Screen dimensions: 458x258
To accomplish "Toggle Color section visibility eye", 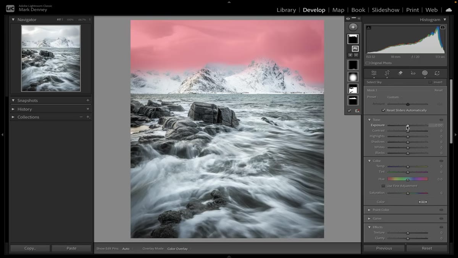I will (441, 161).
